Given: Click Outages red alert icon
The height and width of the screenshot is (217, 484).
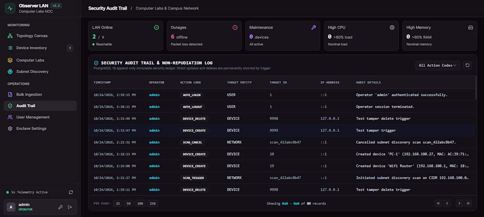Looking at the screenshot, I should (235, 27).
